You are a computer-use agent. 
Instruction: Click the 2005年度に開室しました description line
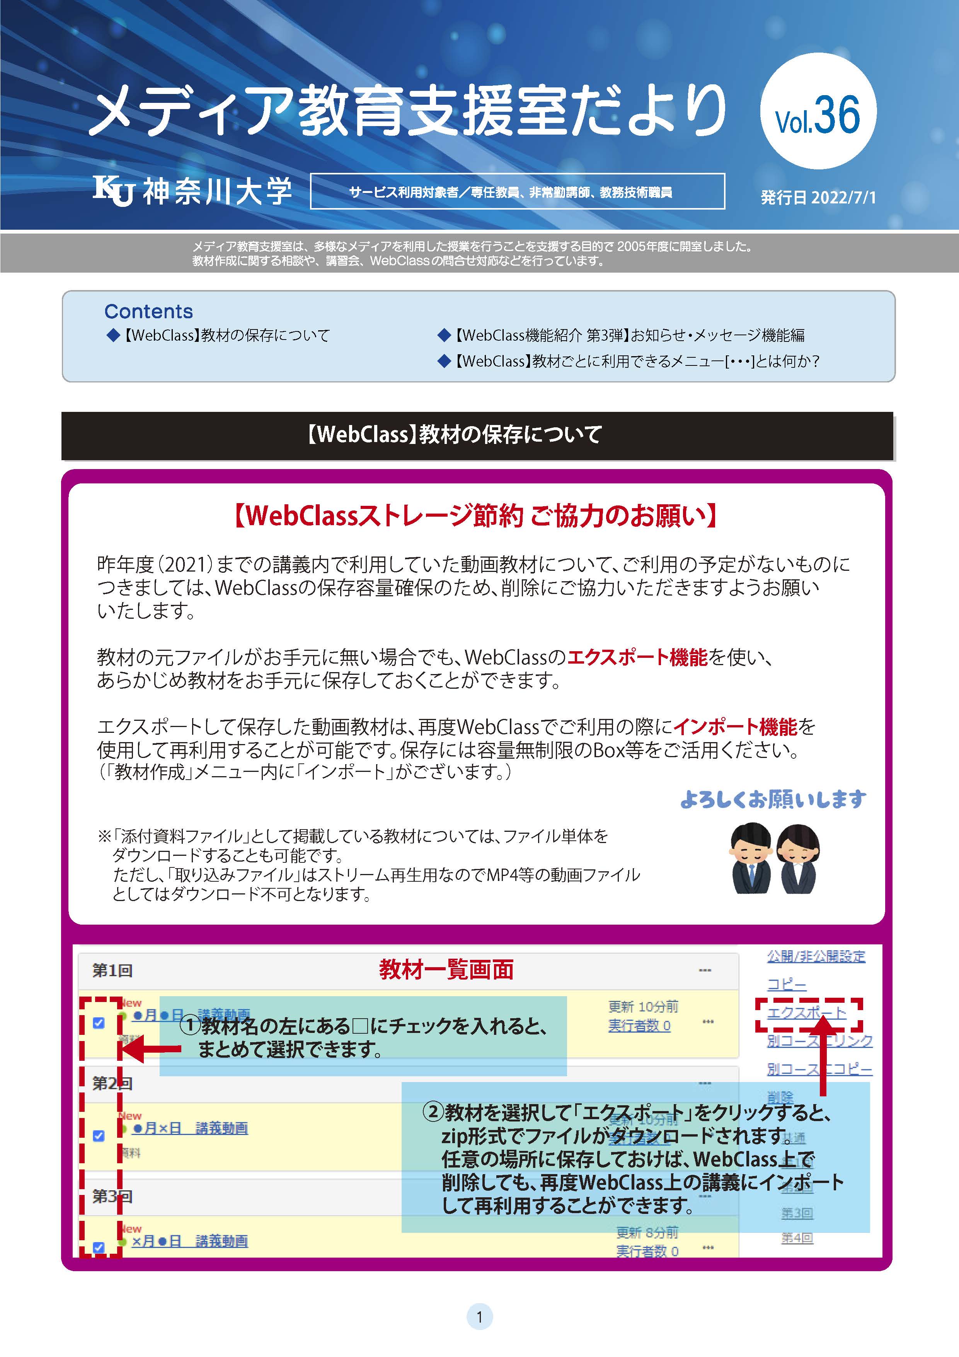pyautogui.click(x=473, y=247)
